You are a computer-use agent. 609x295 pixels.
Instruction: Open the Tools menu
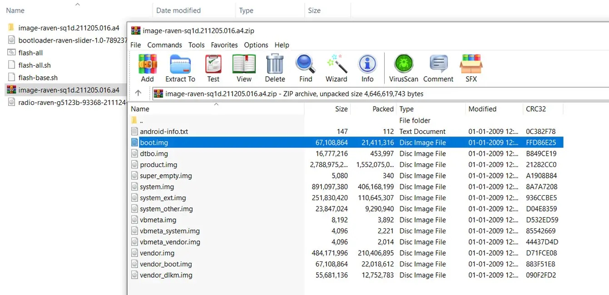(x=196, y=45)
